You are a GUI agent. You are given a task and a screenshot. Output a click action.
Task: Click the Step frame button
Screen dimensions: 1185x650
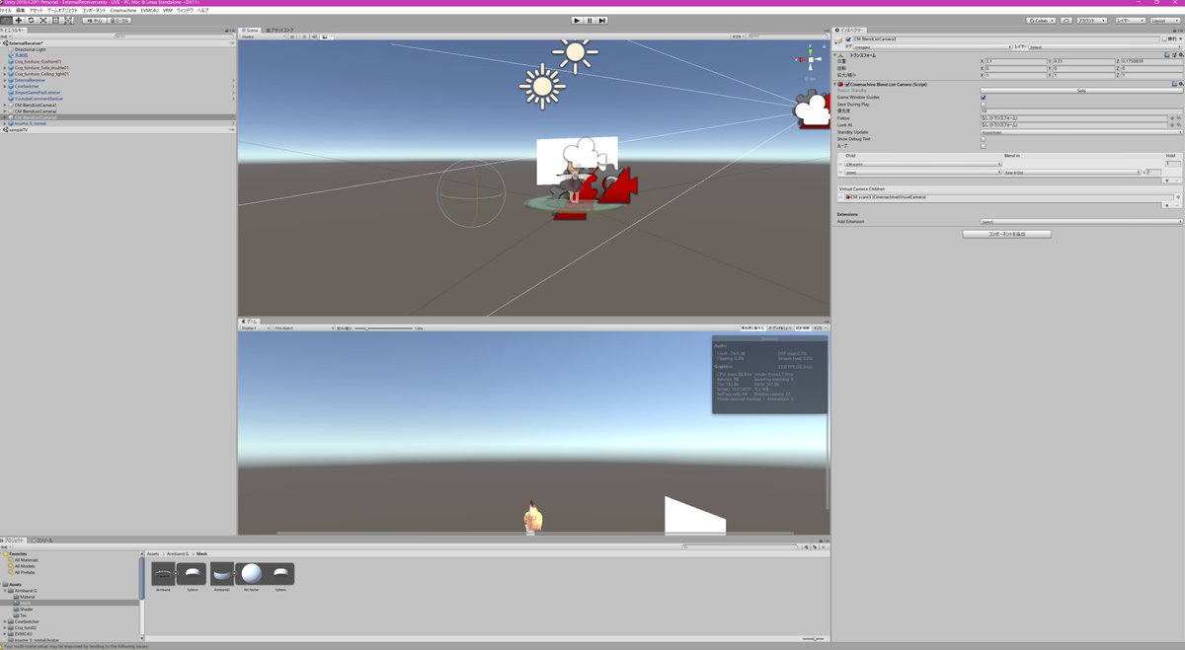pyautogui.click(x=603, y=20)
